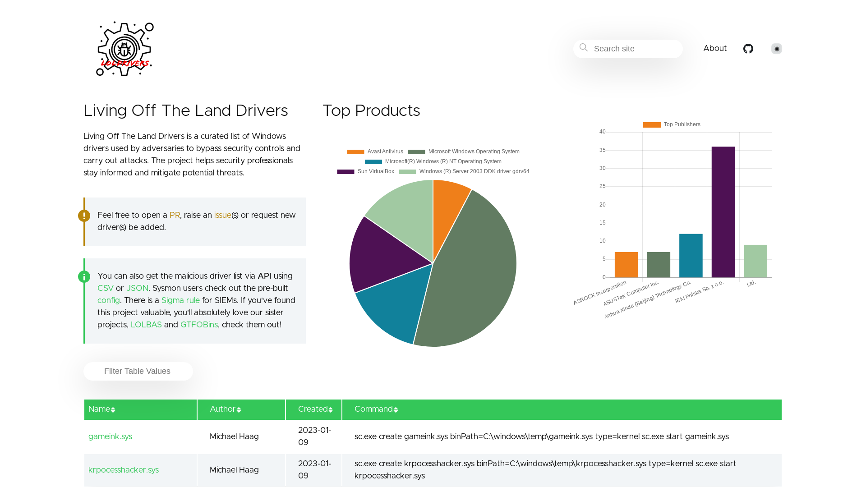Select the 2023-01-09 date for gameink.sys

pos(314,436)
